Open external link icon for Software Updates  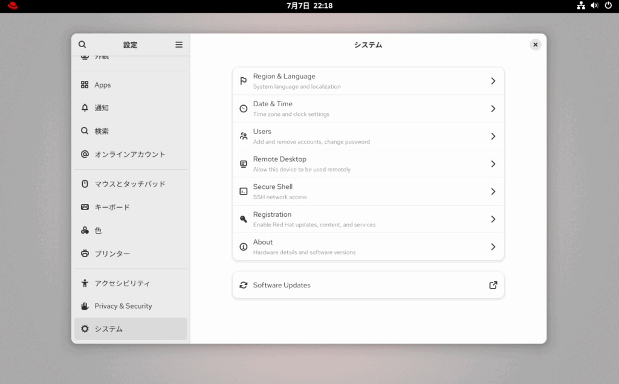point(493,285)
